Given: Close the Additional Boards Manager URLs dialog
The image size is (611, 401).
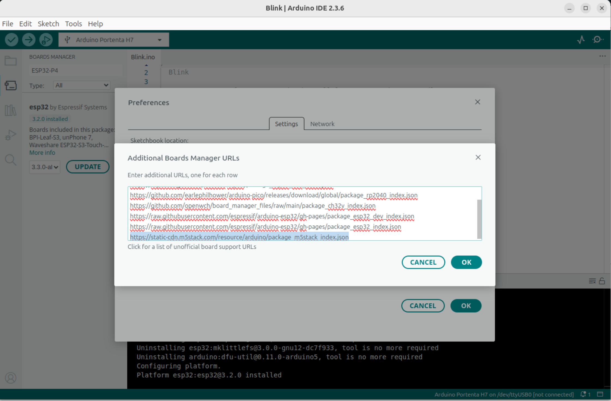Looking at the screenshot, I should click(x=478, y=157).
